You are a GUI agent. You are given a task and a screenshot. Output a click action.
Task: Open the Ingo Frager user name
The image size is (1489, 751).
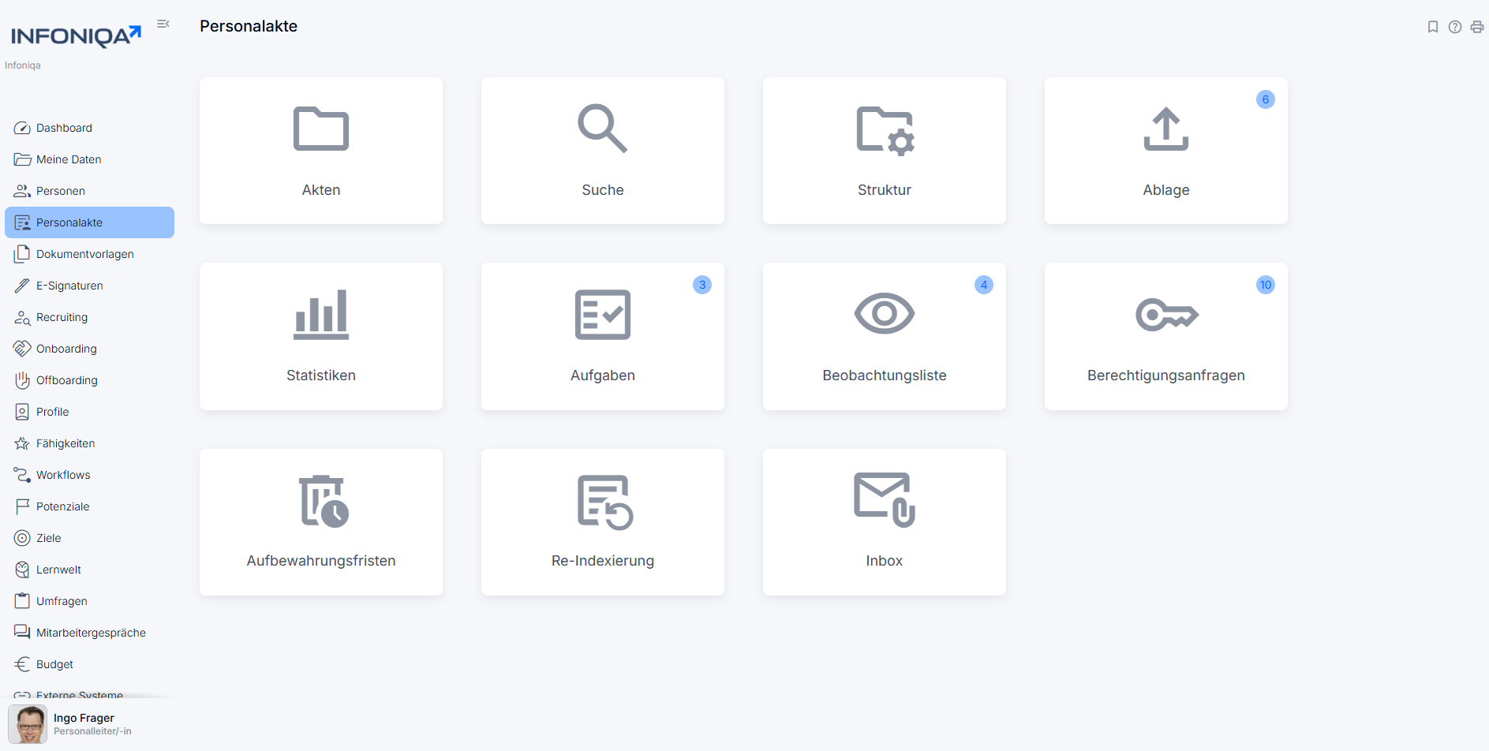(x=84, y=718)
